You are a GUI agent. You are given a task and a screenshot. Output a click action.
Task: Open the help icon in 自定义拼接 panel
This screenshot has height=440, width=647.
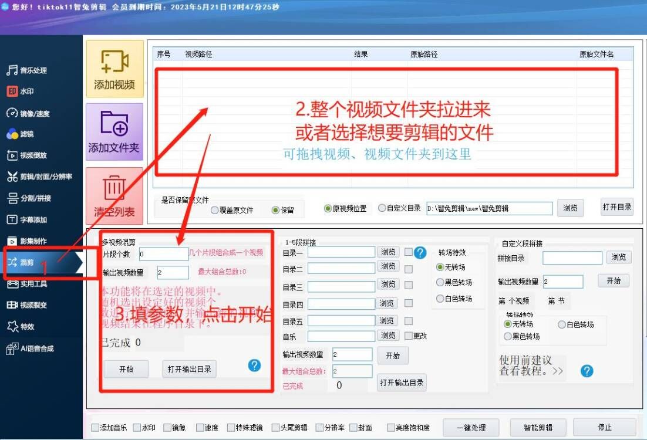[x=587, y=371]
